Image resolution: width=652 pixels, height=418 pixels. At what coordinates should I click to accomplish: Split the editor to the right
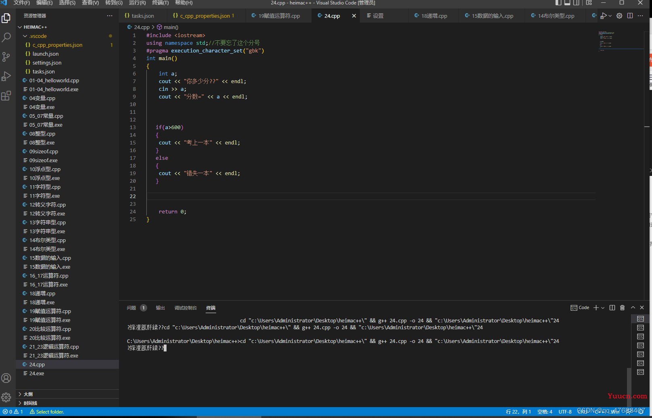[630, 16]
